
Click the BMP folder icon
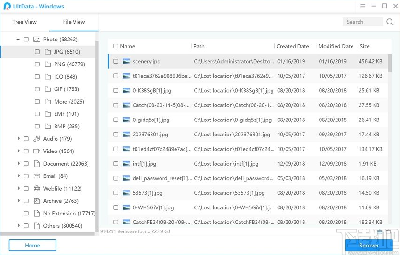pyautogui.click(x=48, y=126)
